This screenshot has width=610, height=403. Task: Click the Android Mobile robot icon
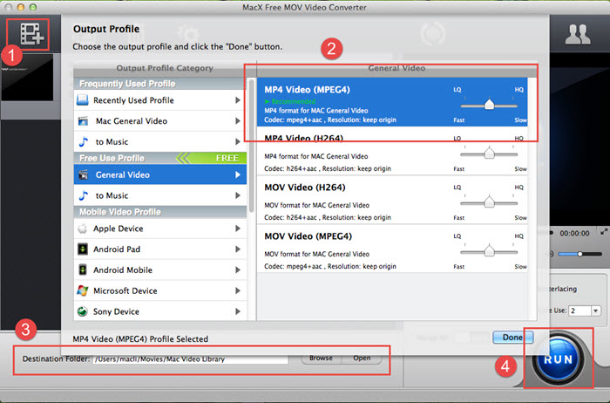pos(83,270)
